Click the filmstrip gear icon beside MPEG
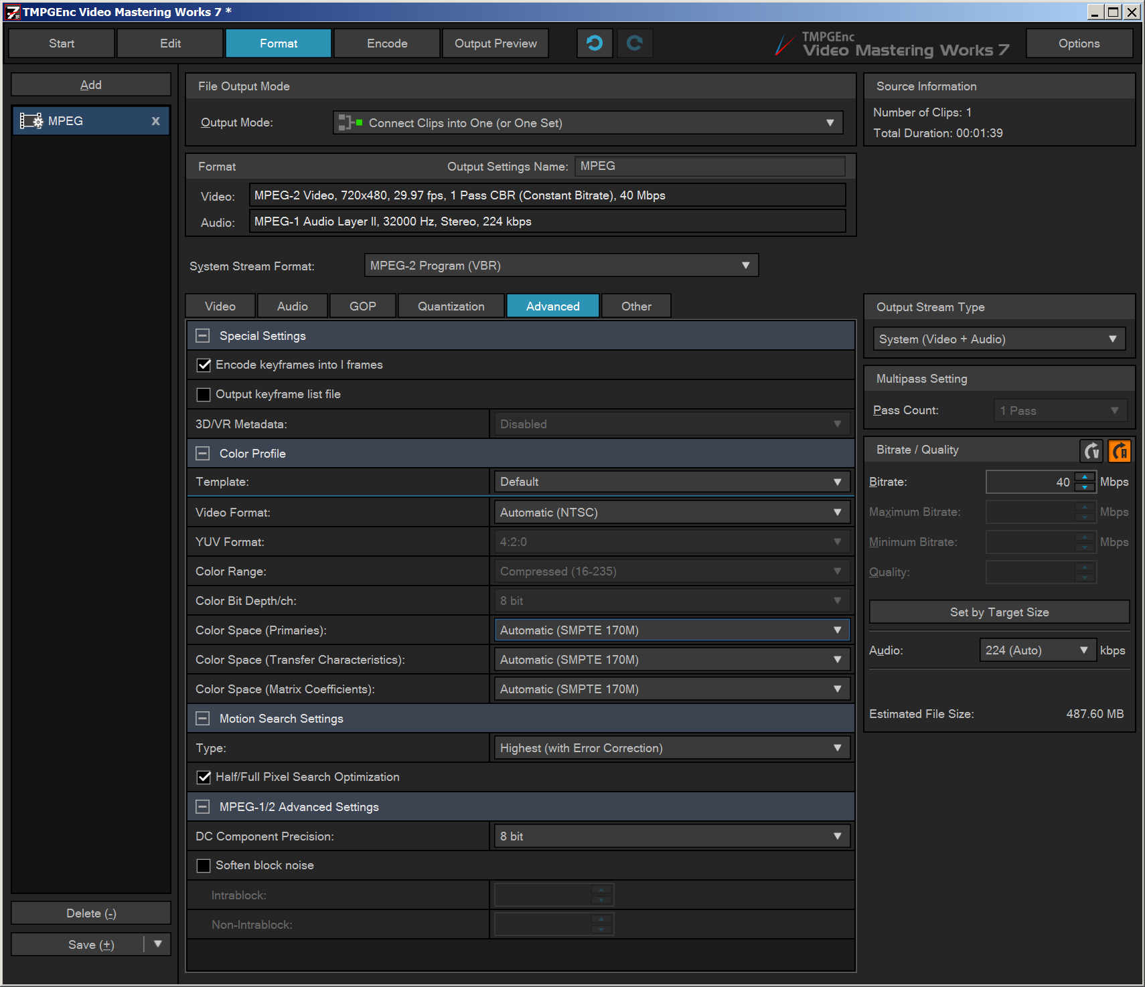The image size is (1145, 987). [x=31, y=121]
